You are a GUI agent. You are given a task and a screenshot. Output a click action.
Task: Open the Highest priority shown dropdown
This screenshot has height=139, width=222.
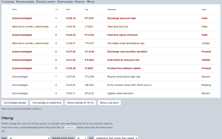click(x=81, y=138)
